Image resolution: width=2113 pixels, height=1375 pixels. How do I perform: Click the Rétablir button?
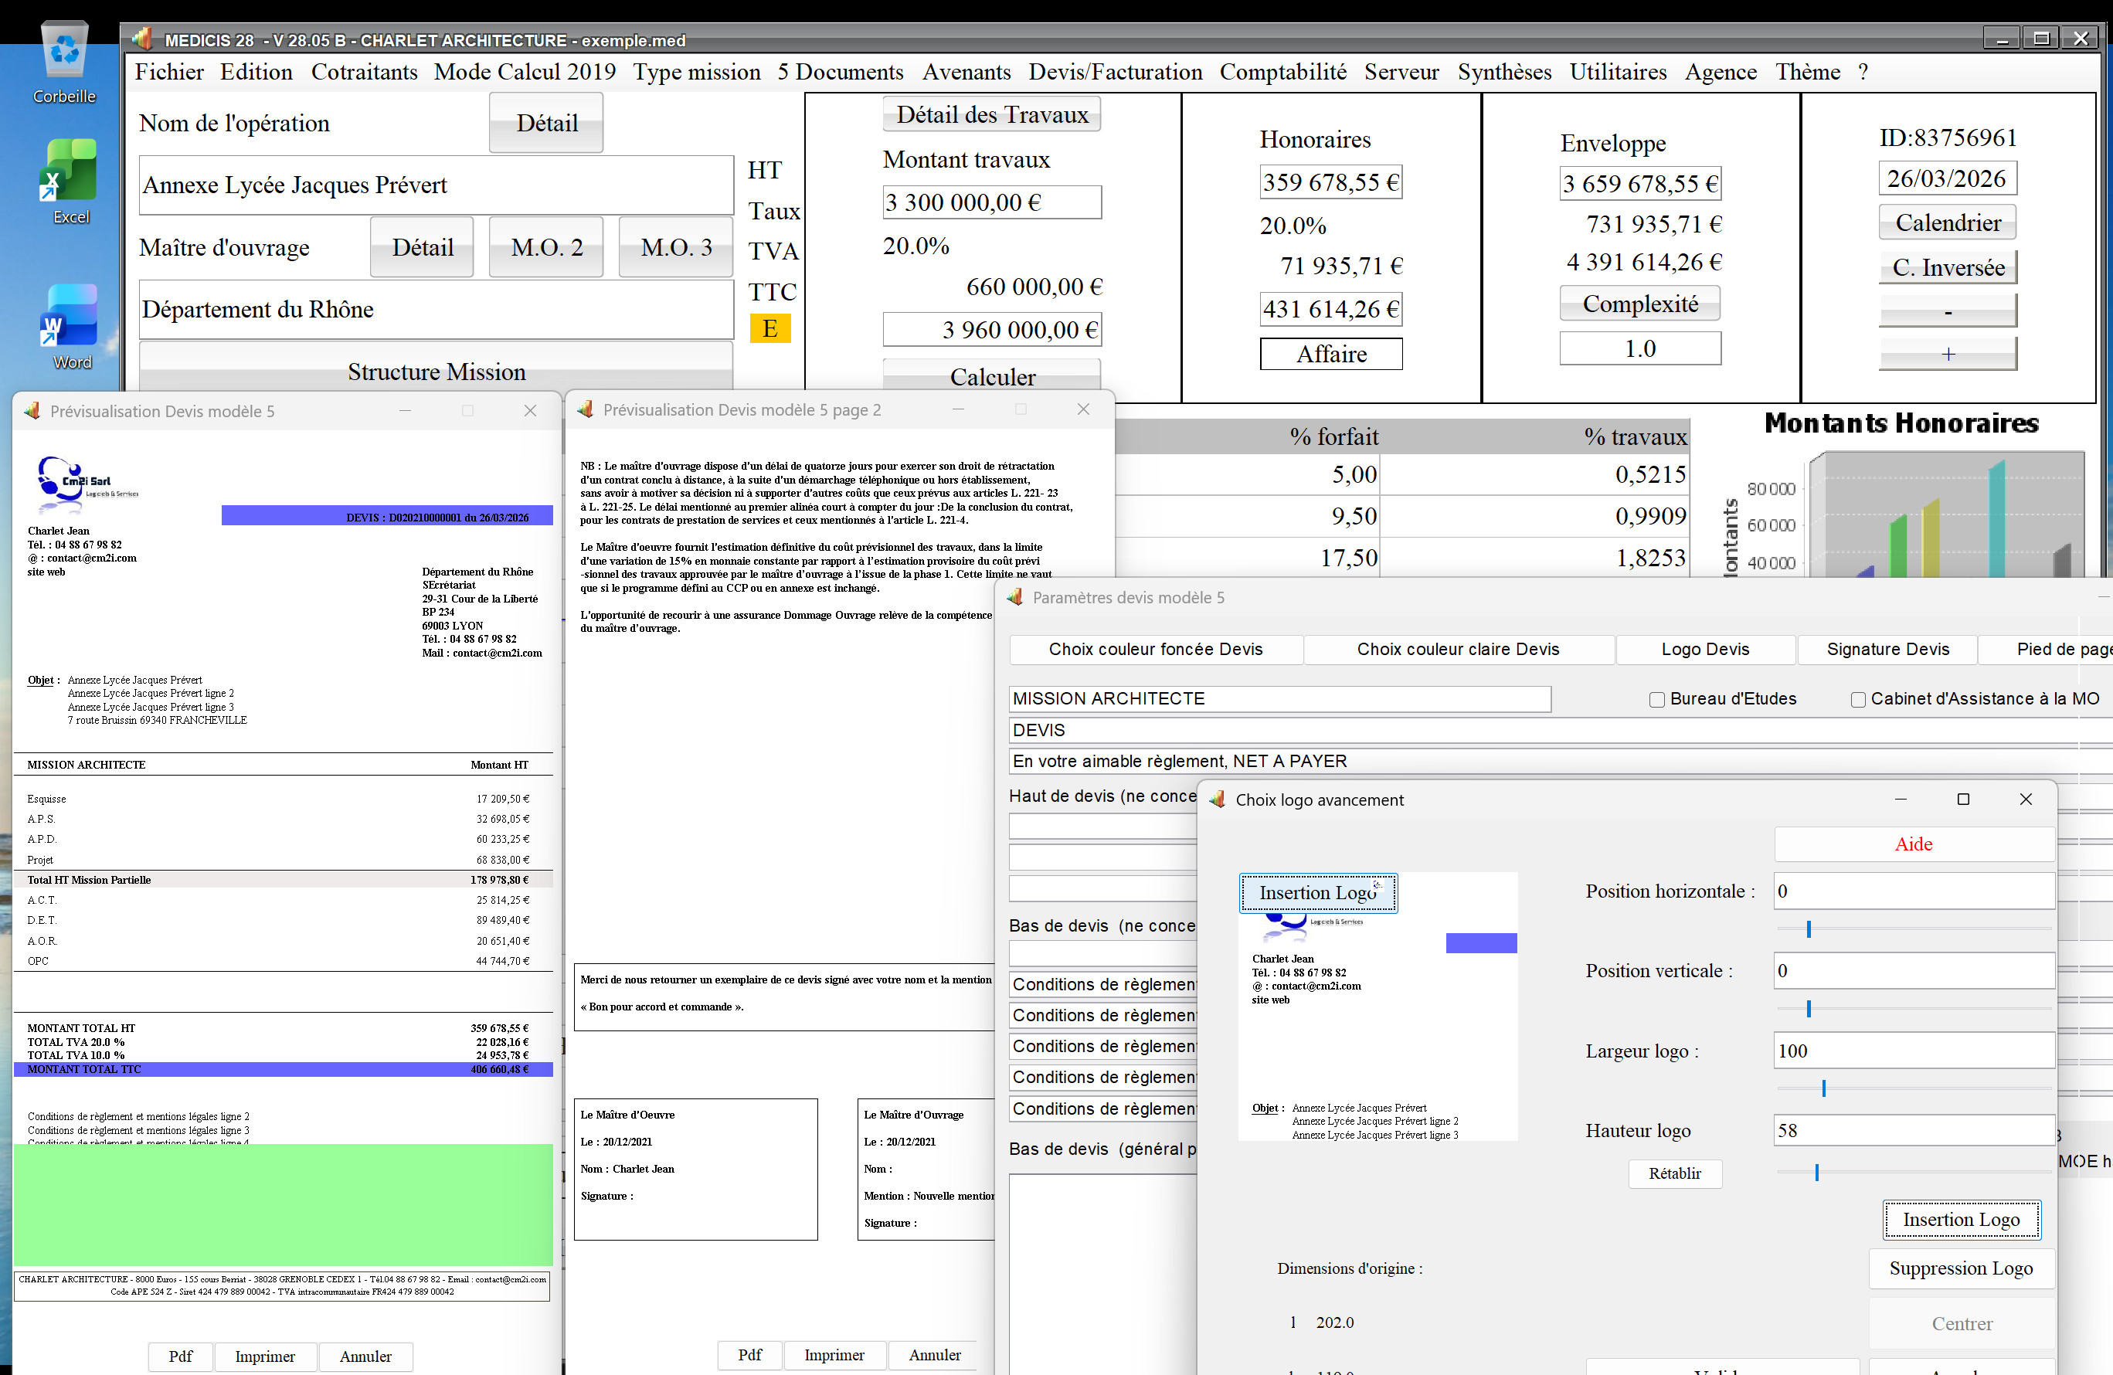[x=1674, y=1173]
